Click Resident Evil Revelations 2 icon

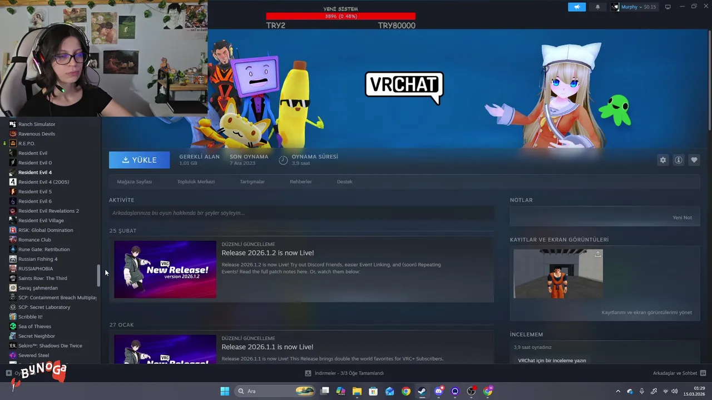(13, 211)
